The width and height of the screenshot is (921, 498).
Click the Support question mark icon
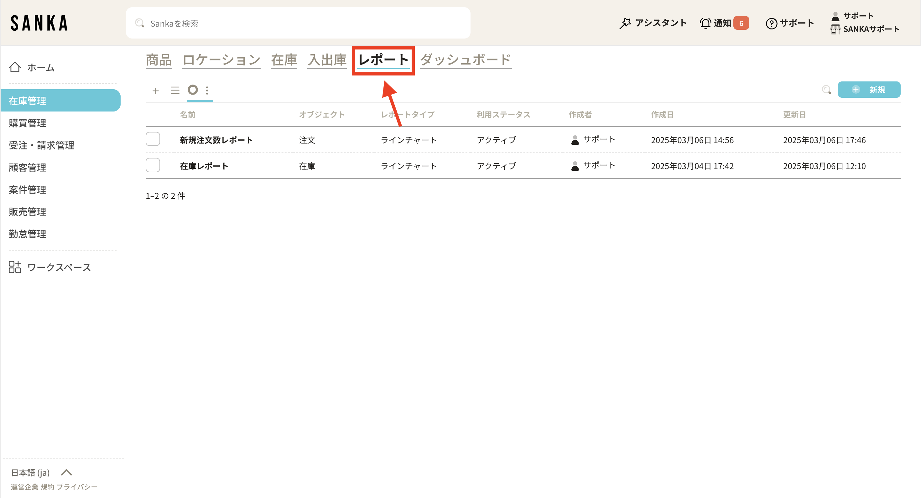click(771, 23)
